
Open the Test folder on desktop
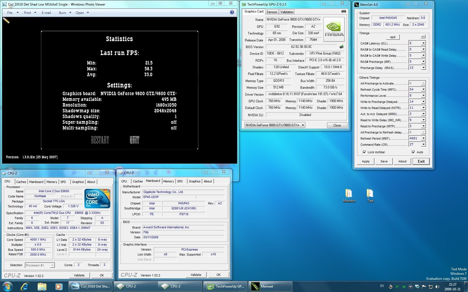[x=370, y=196]
